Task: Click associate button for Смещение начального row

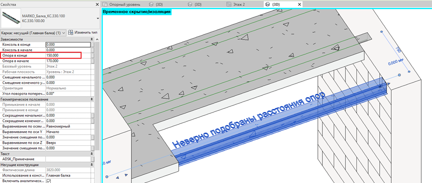Action: pyautogui.click(x=93, y=77)
